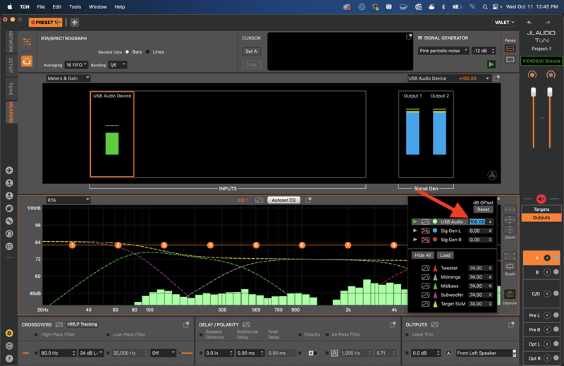
Task: Open the Pink periodic noise dropdown
Action: [x=443, y=51]
